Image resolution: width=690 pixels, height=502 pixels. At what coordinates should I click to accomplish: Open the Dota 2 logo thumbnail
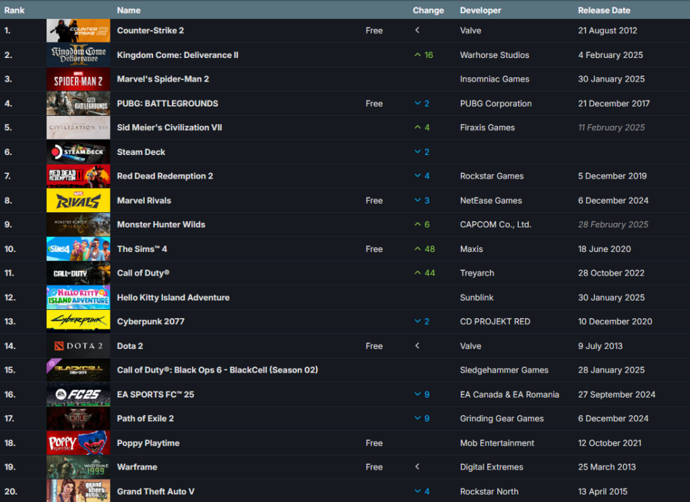(x=78, y=346)
